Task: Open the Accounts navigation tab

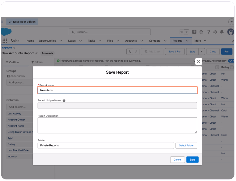Action: click(131, 41)
